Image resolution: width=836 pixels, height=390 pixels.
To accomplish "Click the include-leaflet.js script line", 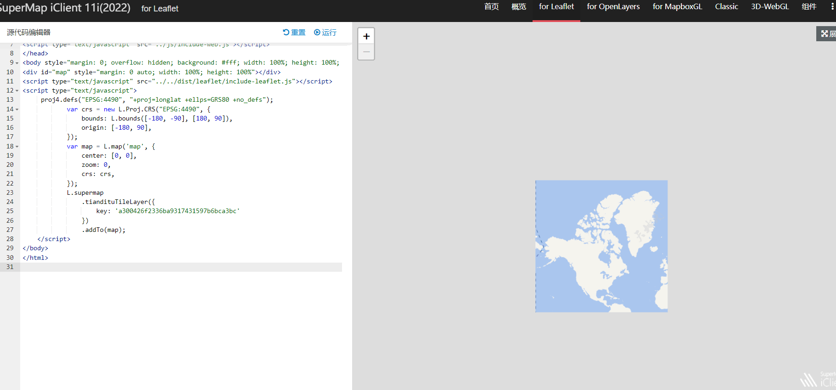I will (x=177, y=81).
